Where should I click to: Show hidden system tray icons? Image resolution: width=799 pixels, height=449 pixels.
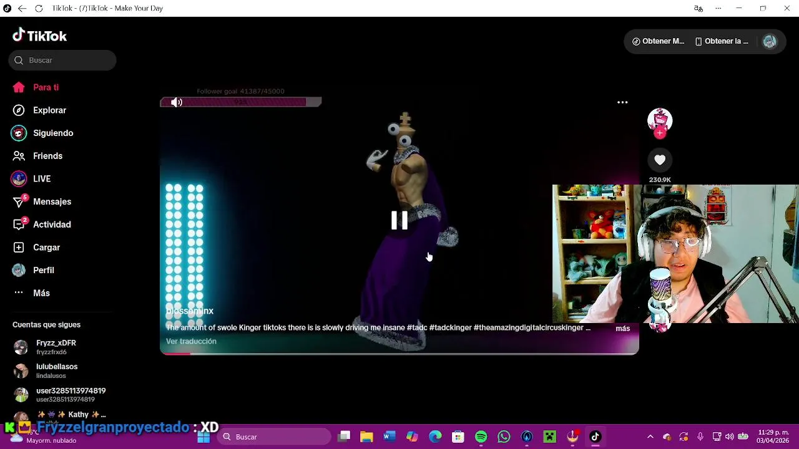click(650, 437)
